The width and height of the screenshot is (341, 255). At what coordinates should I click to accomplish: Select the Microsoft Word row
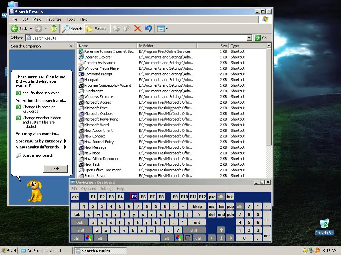(x=172, y=125)
